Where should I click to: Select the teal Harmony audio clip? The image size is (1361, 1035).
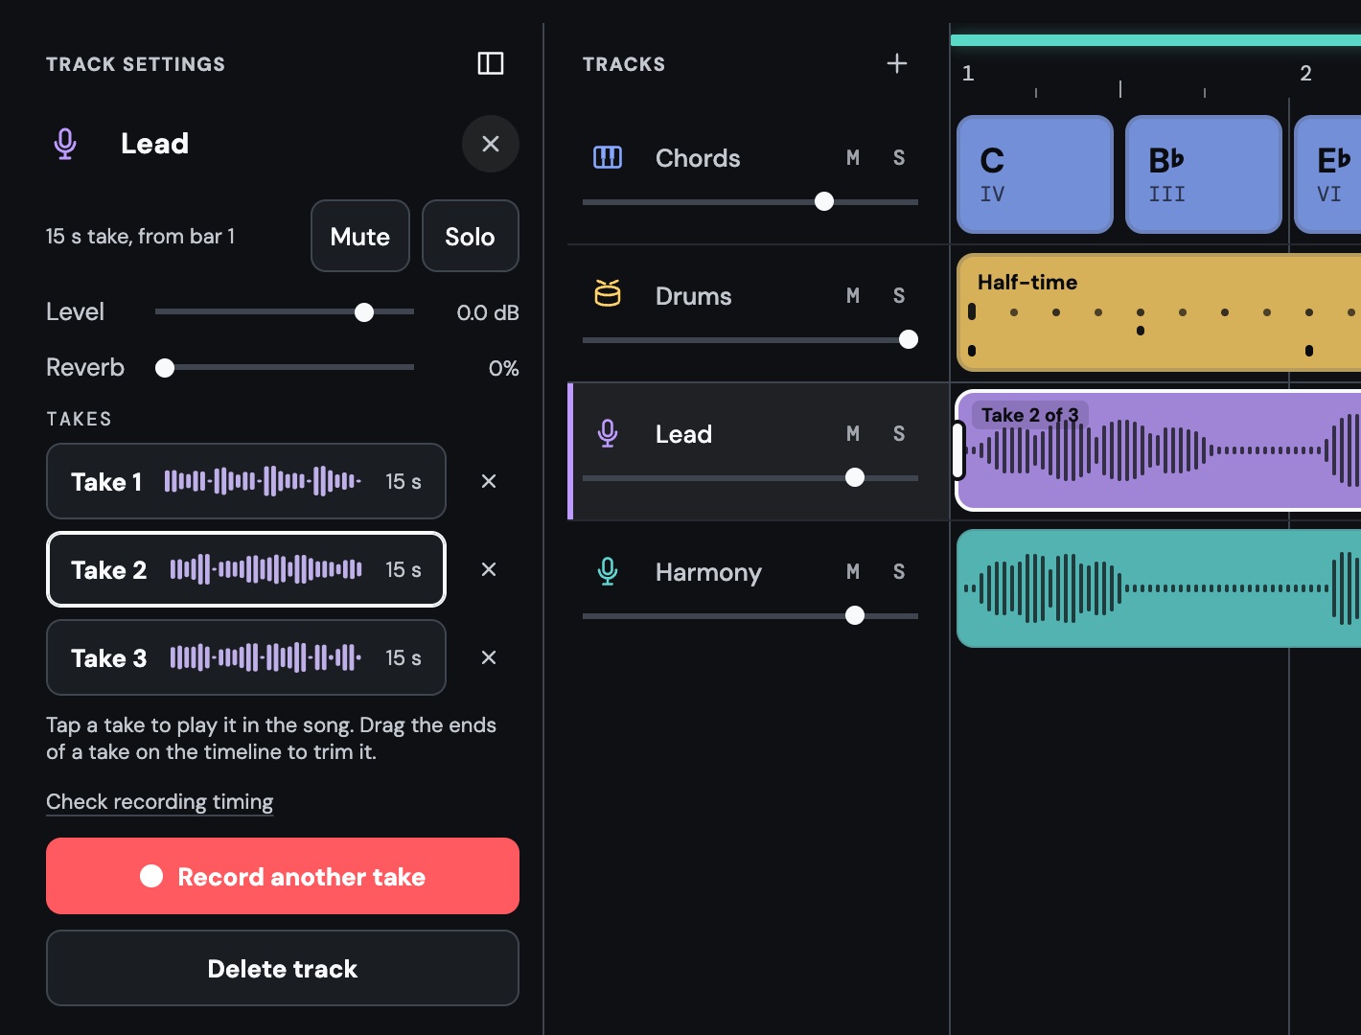click(x=1159, y=588)
